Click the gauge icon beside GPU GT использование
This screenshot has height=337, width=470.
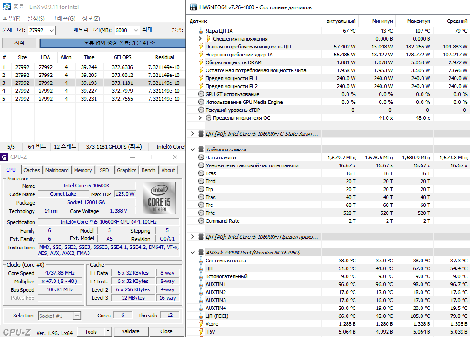pos(201,94)
